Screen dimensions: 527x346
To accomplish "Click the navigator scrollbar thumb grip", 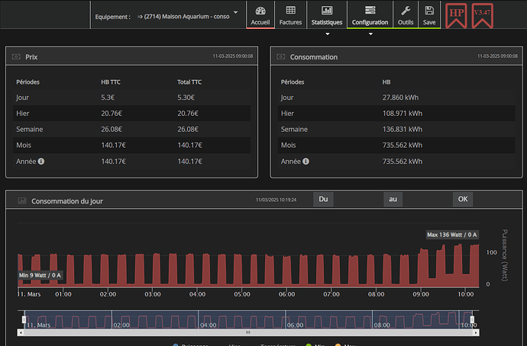I will coord(248,332).
